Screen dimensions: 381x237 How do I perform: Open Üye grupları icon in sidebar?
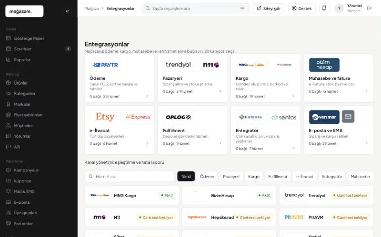9,213
